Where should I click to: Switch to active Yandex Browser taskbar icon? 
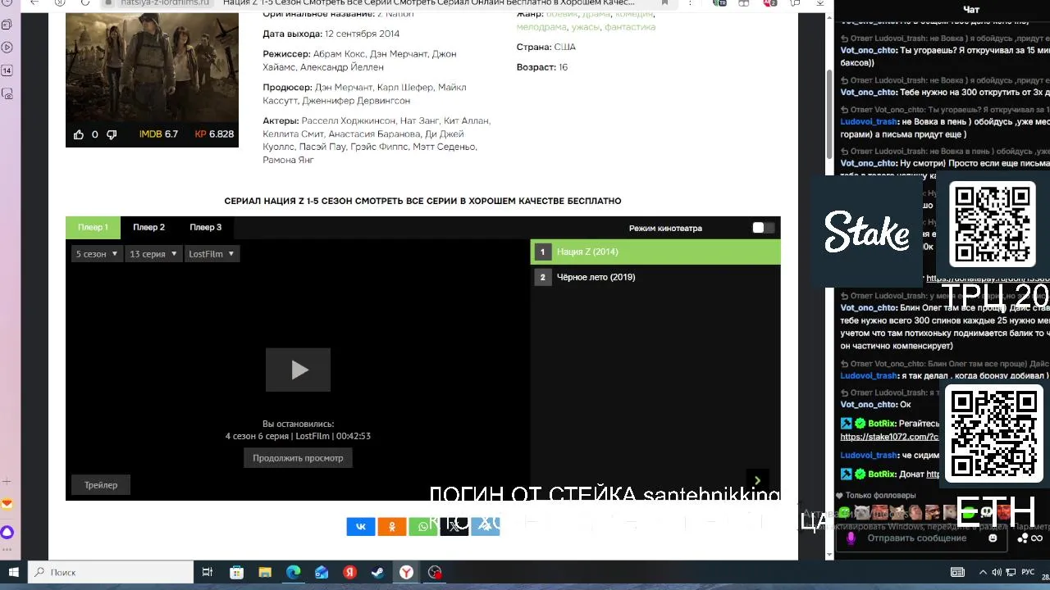406,572
